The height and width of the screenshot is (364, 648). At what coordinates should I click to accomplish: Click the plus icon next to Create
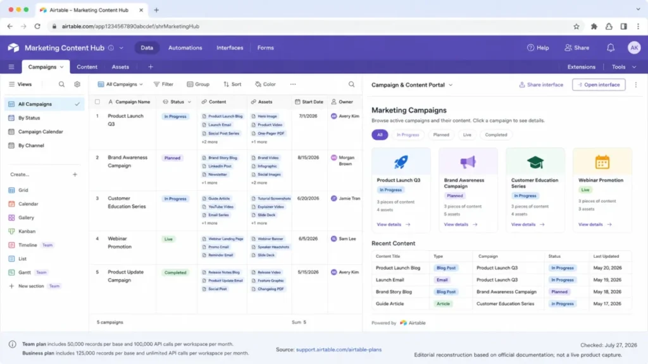point(75,174)
